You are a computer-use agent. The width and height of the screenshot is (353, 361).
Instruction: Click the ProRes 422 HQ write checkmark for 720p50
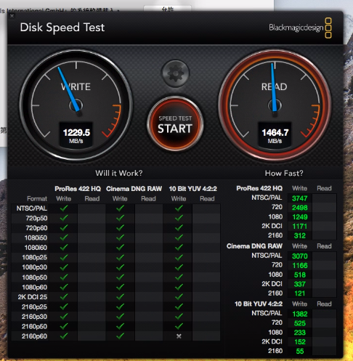pos(64,218)
